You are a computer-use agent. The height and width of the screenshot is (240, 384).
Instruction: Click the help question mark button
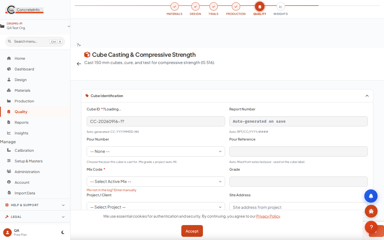(371, 227)
